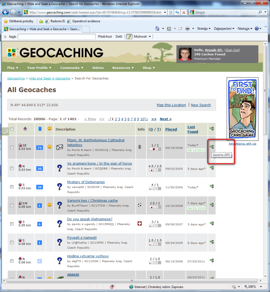Screen dimensions: 270x292
Task: Check the box for Hodina vytvarne vychovy
Action: (x=12, y=261)
